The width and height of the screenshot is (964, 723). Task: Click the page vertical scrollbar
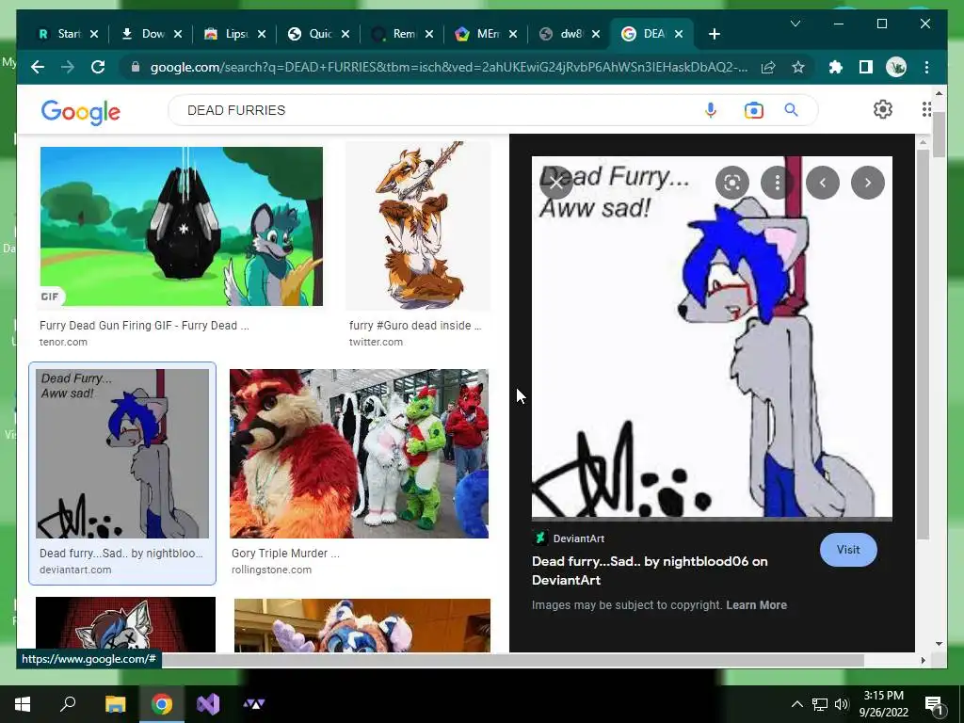point(939,136)
